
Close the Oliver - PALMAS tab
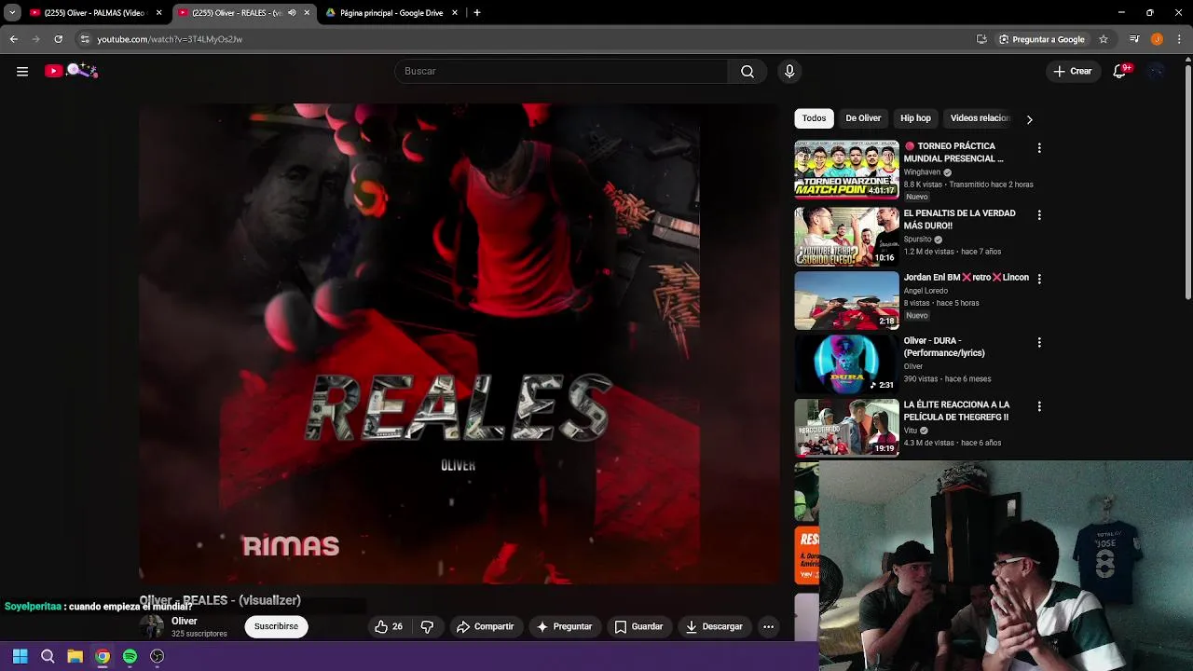pyautogui.click(x=159, y=13)
